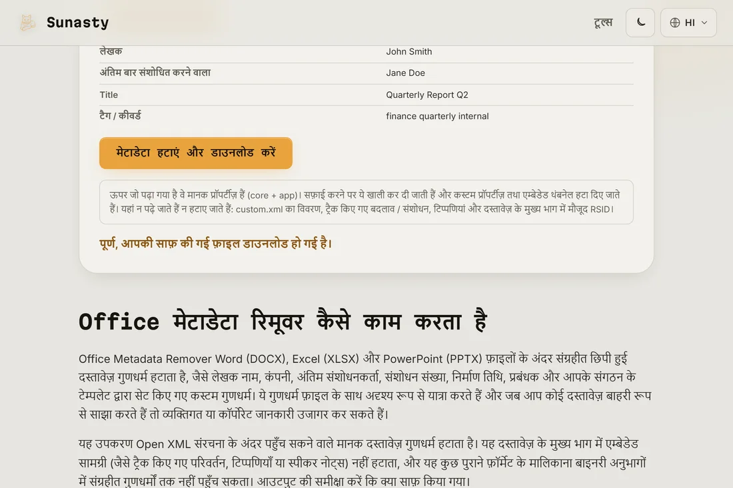Expand the HI language dropdown

tap(688, 23)
